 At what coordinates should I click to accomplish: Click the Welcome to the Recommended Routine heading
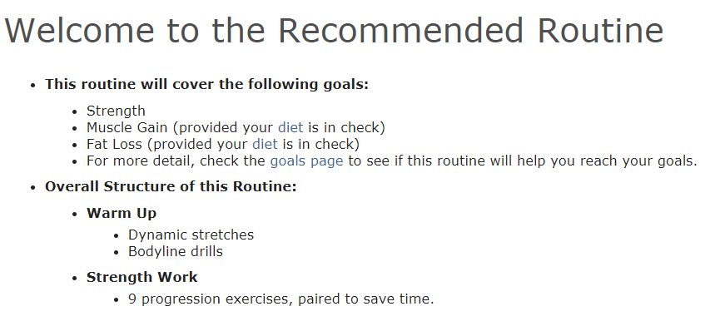[x=334, y=30]
